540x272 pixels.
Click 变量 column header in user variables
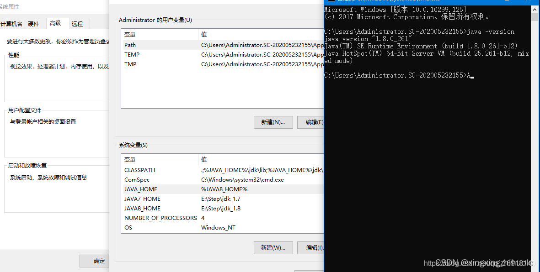click(160, 34)
